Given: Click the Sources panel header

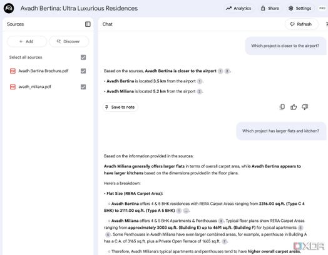Looking at the screenshot, I should click(16, 24).
